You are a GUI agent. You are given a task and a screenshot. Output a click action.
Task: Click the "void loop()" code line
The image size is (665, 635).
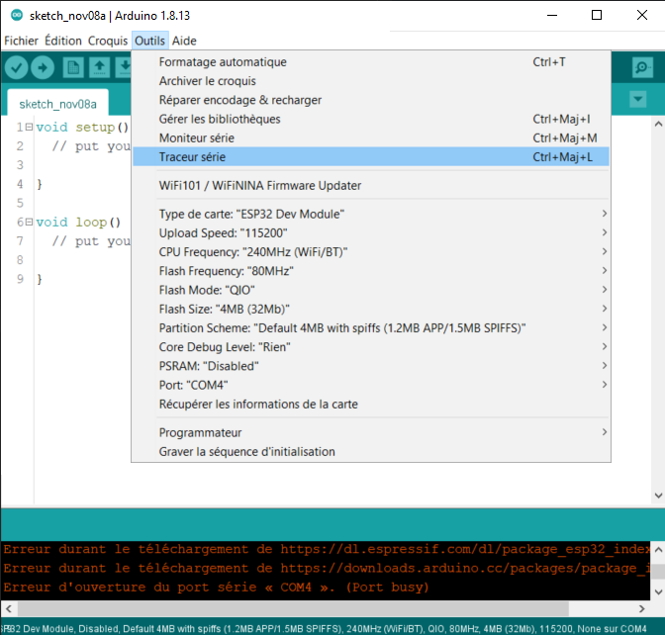78,222
